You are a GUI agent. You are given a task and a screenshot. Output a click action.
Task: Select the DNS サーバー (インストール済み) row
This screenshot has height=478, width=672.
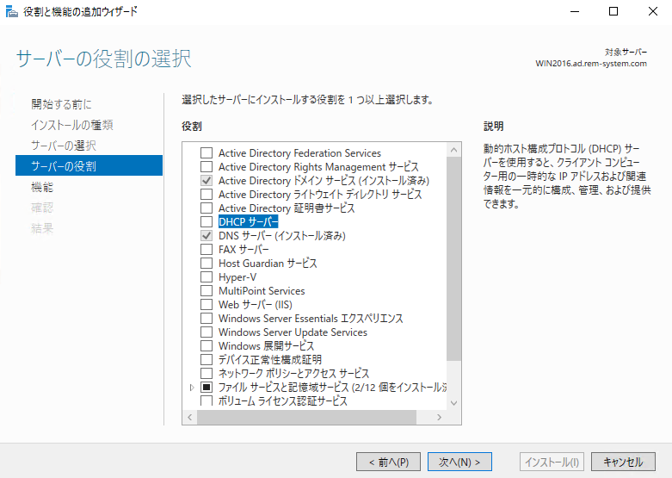coord(282,236)
